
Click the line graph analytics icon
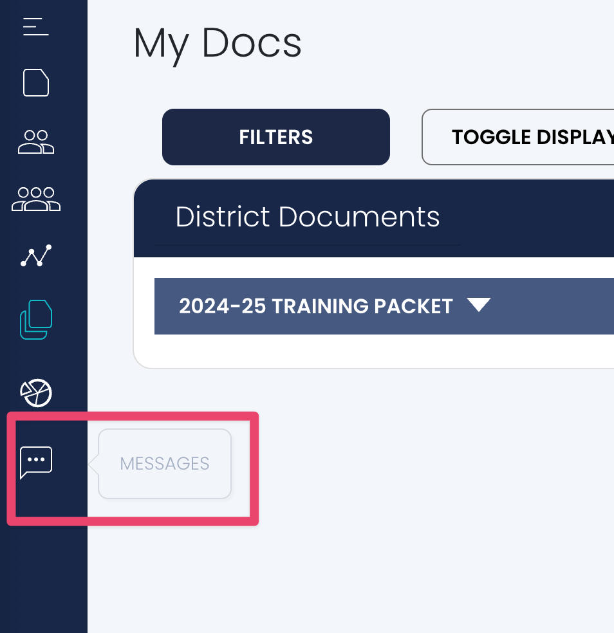coord(36,256)
